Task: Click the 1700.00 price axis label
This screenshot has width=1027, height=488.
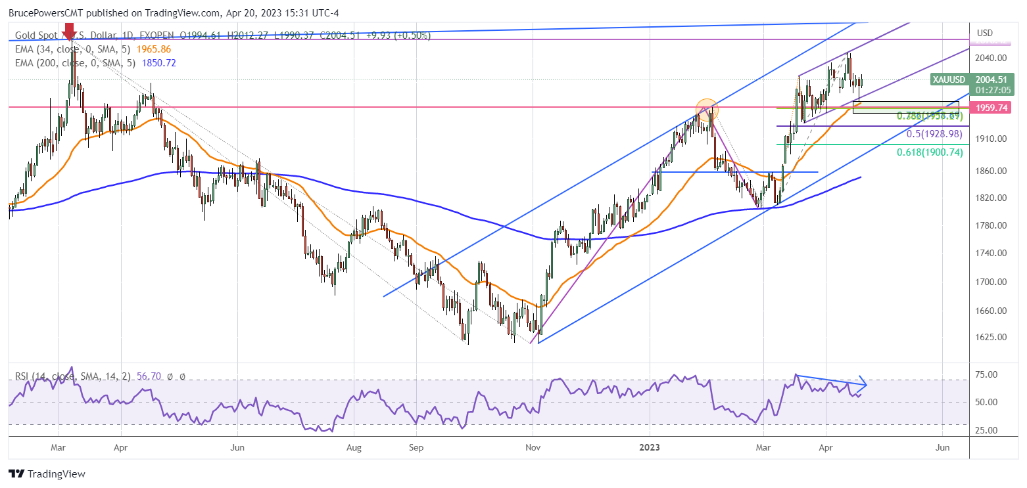Action: pyautogui.click(x=991, y=282)
